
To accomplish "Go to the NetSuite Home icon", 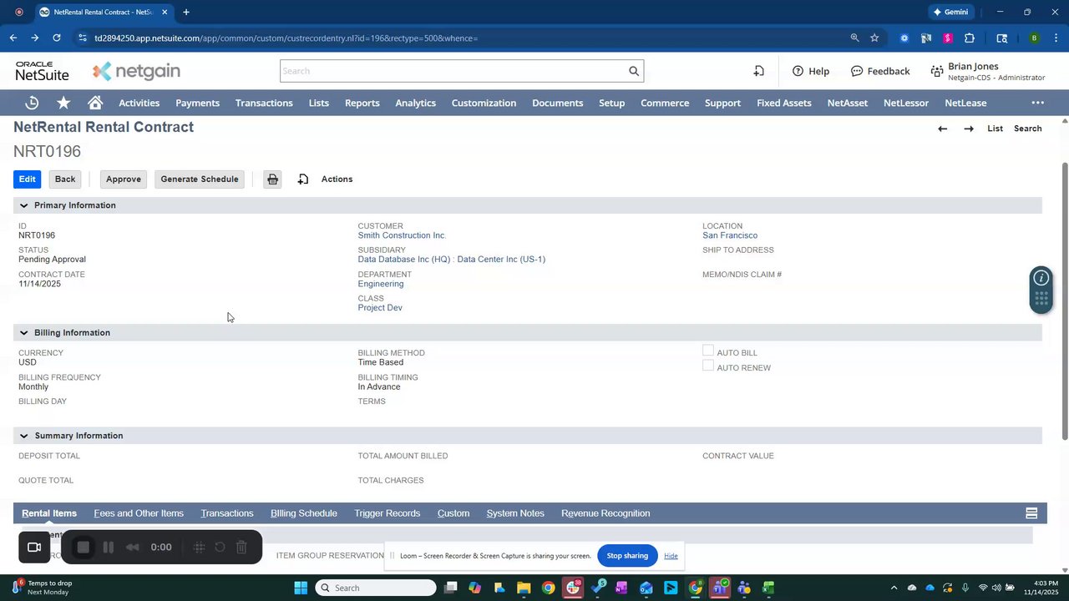I will tap(95, 103).
